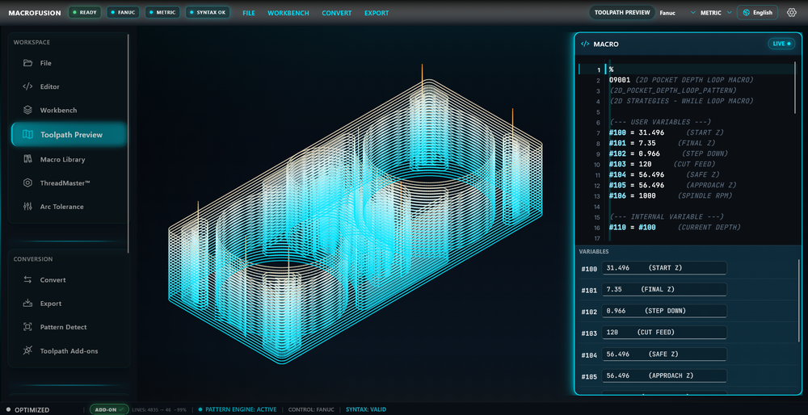Screen dimensions: 808x415
Task: Open the EXPORT menu
Action: coord(377,13)
